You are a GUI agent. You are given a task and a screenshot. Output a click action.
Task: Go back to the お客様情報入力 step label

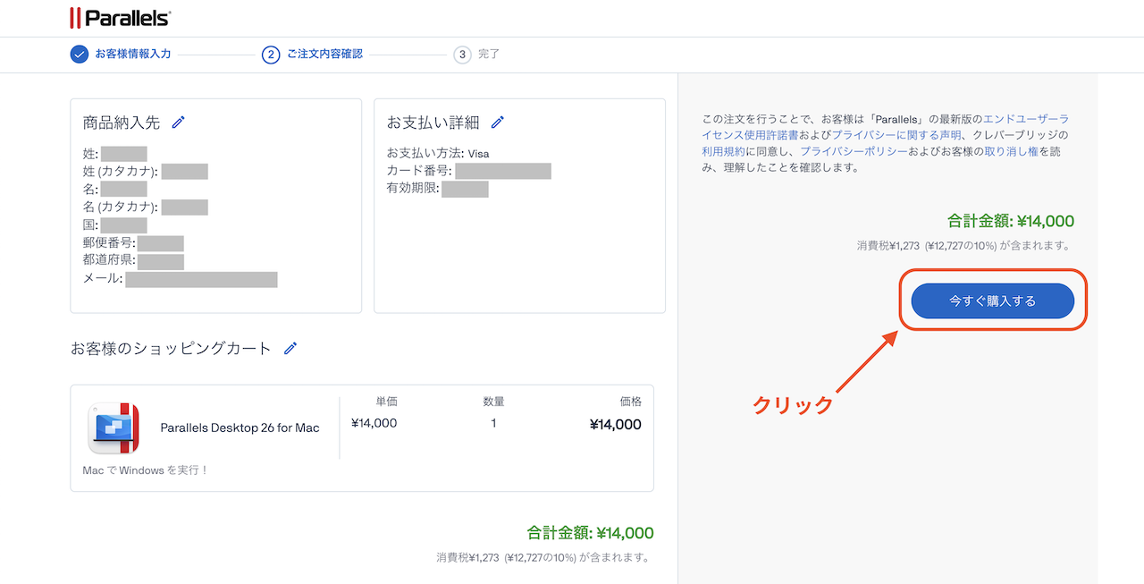point(133,55)
